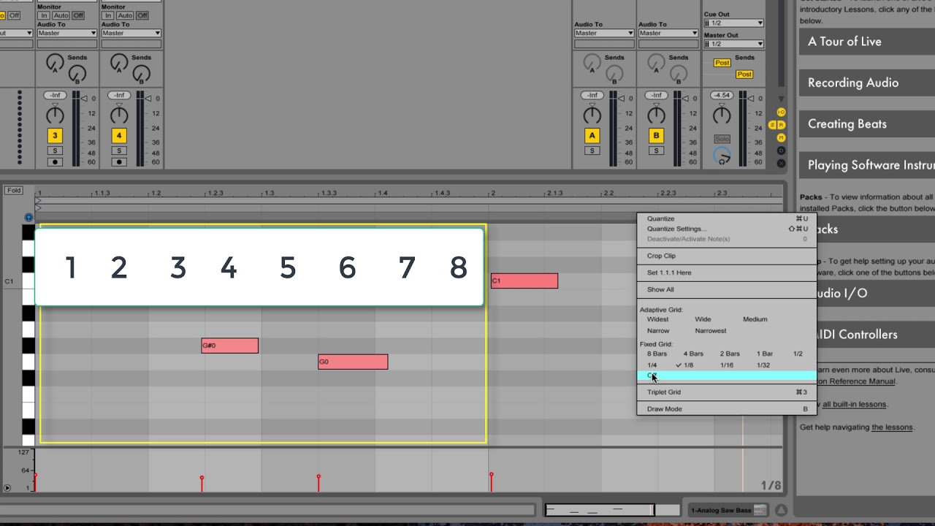Open Recording Audio lesson
Screen dimensions: 935x526
pos(866,83)
